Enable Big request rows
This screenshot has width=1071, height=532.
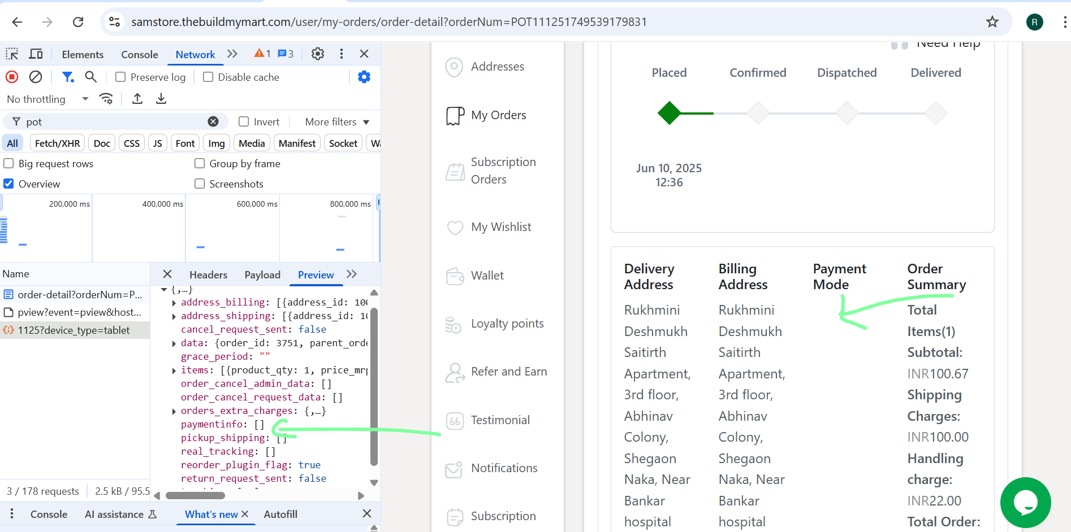pos(8,163)
